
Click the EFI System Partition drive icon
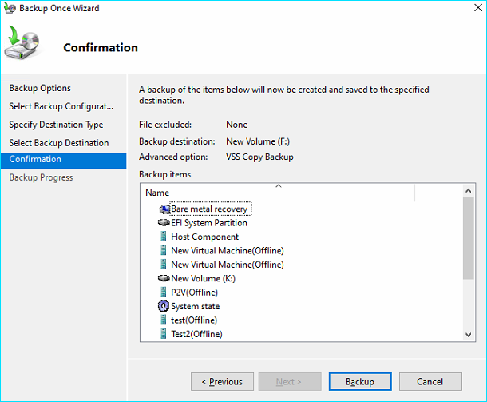tap(164, 223)
